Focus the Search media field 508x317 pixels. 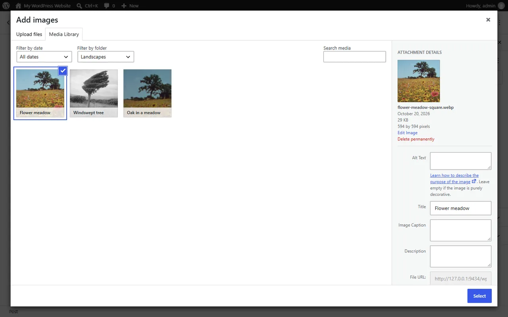point(354,57)
